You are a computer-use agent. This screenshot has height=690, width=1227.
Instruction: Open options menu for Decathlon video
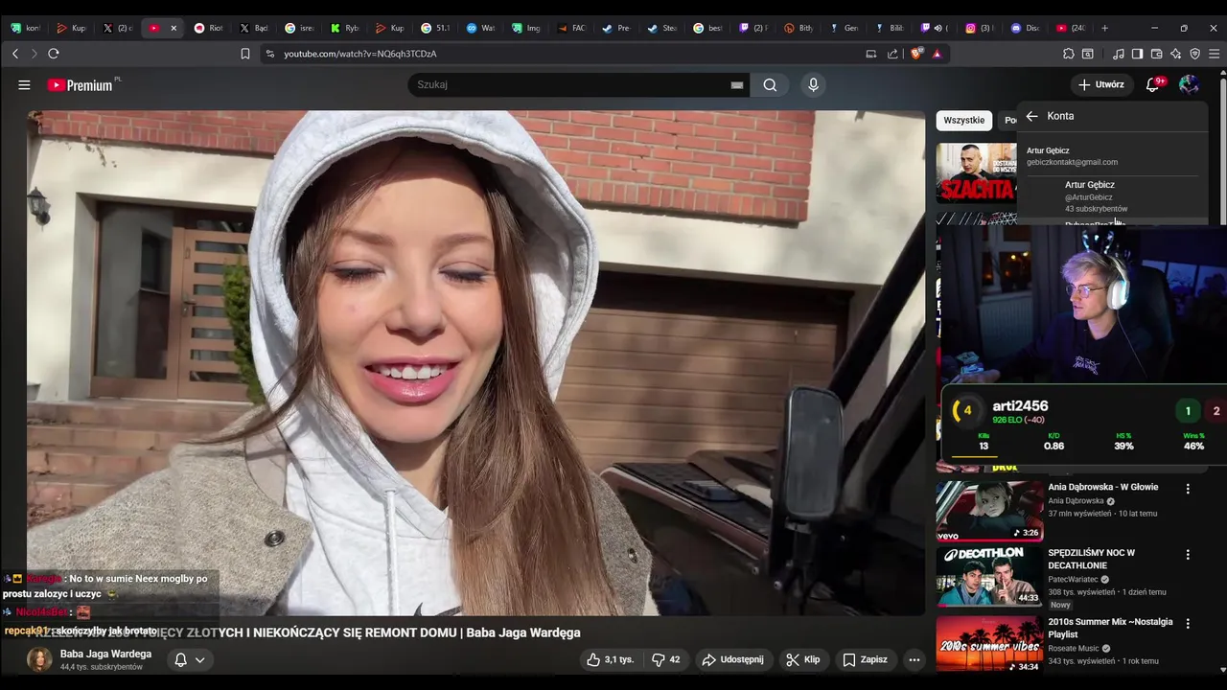tap(1188, 555)
